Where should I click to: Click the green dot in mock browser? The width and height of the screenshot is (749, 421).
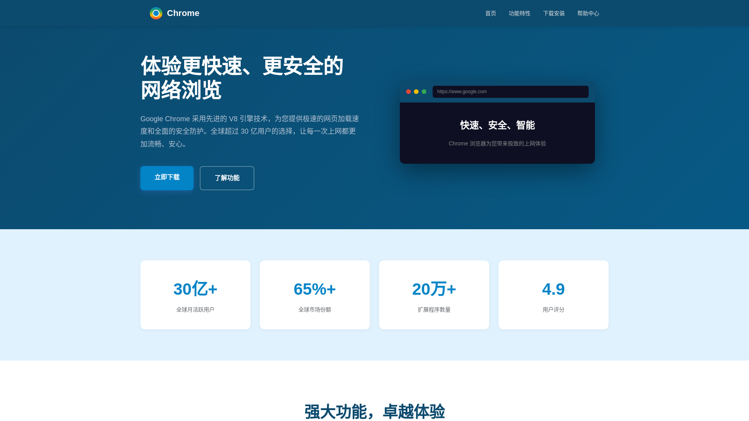click(x=424, y=92)
